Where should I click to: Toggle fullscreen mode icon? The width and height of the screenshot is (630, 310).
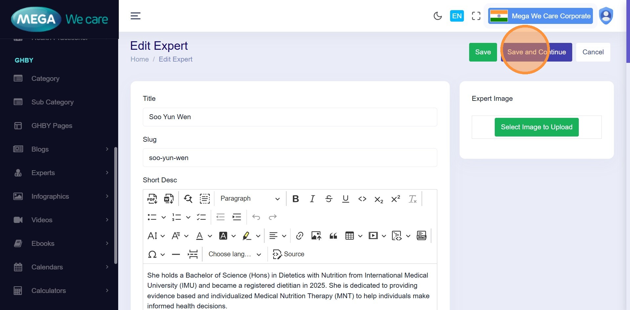click(x=476, y=16)
